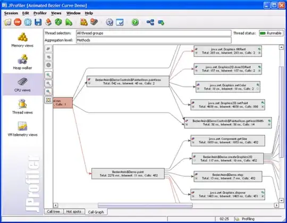Select CPU views in sidebar
The width and height of the screenshot is (287, 223).
point(22,84)
